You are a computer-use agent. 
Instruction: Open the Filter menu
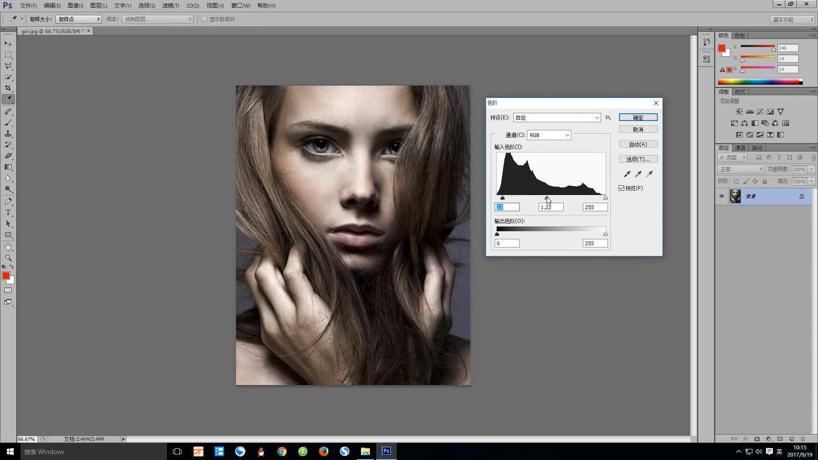[170, 6]
